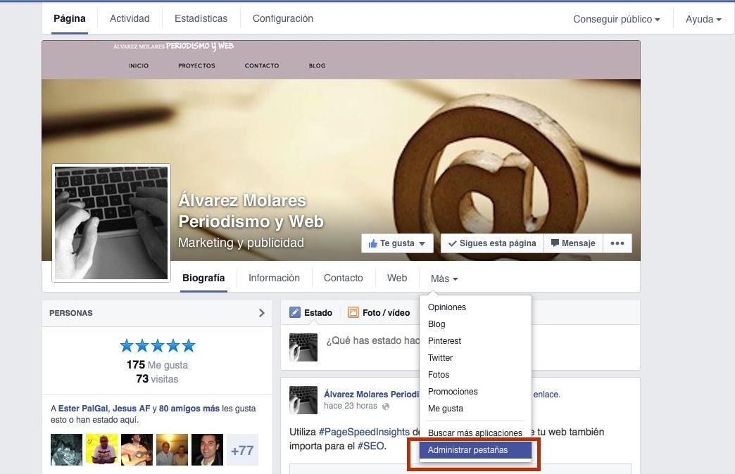Switch to the Estadísticas tab
Viewport: 735px width, 474px height.
pos(201,18)
